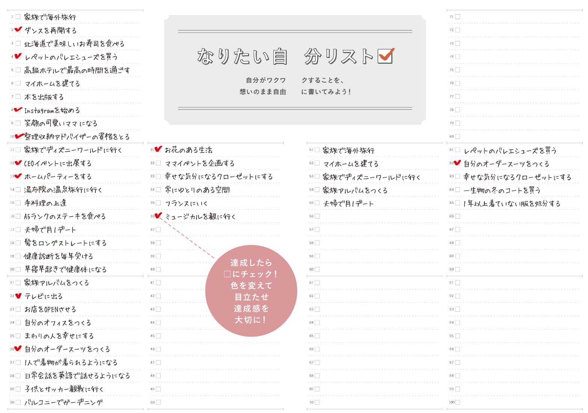This screenshot has height=413, width=588.
Task: Select the フランスにいく entry
Action: 186,203
